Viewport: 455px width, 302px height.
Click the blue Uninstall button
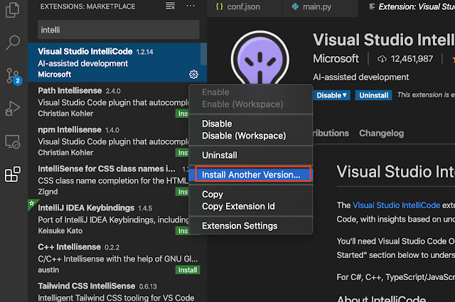[x=373, y=95]
